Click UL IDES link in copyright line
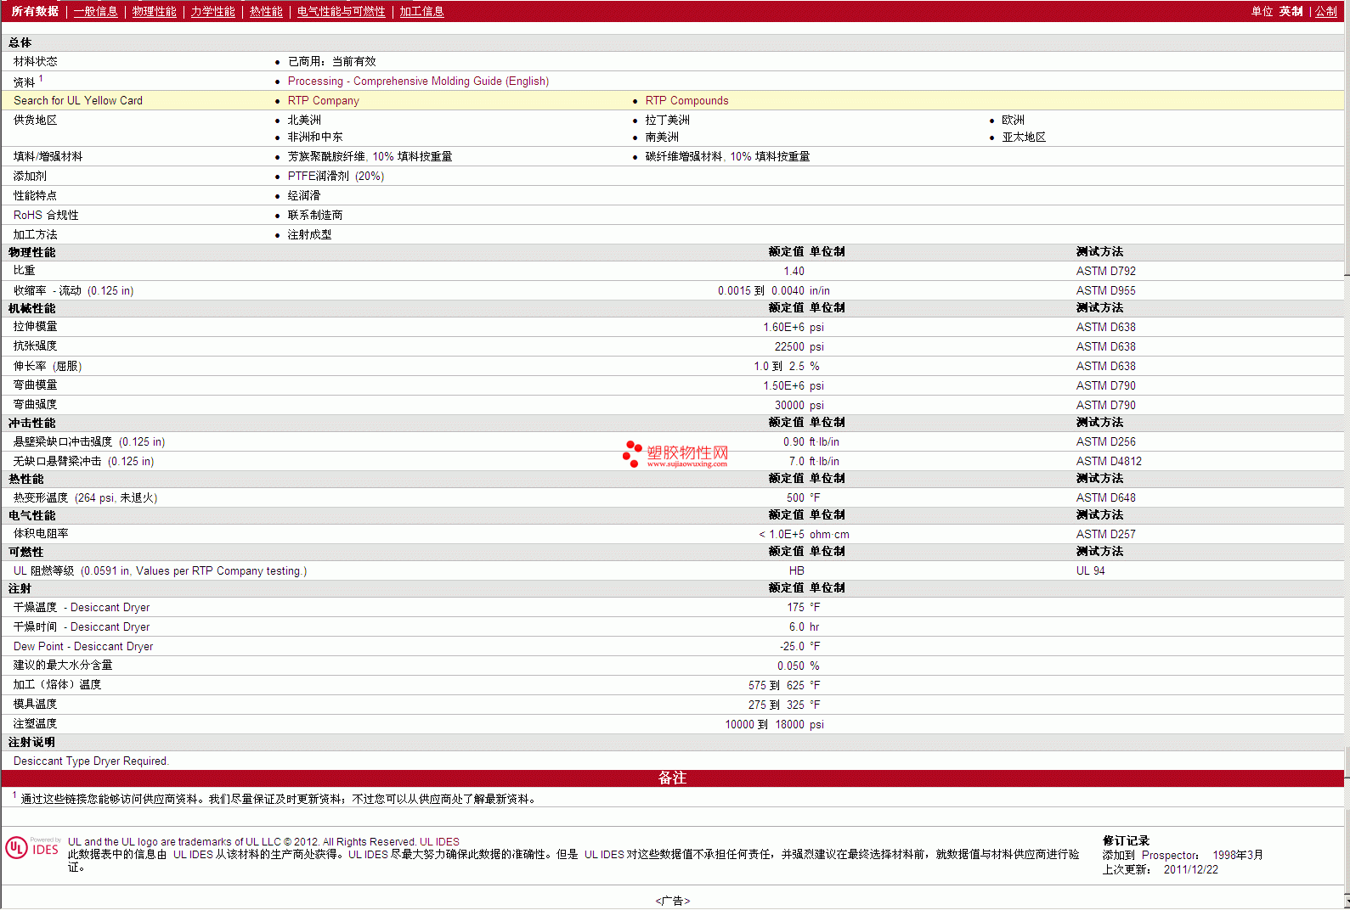Screen dimensions: 1350x910 [439, 842]
